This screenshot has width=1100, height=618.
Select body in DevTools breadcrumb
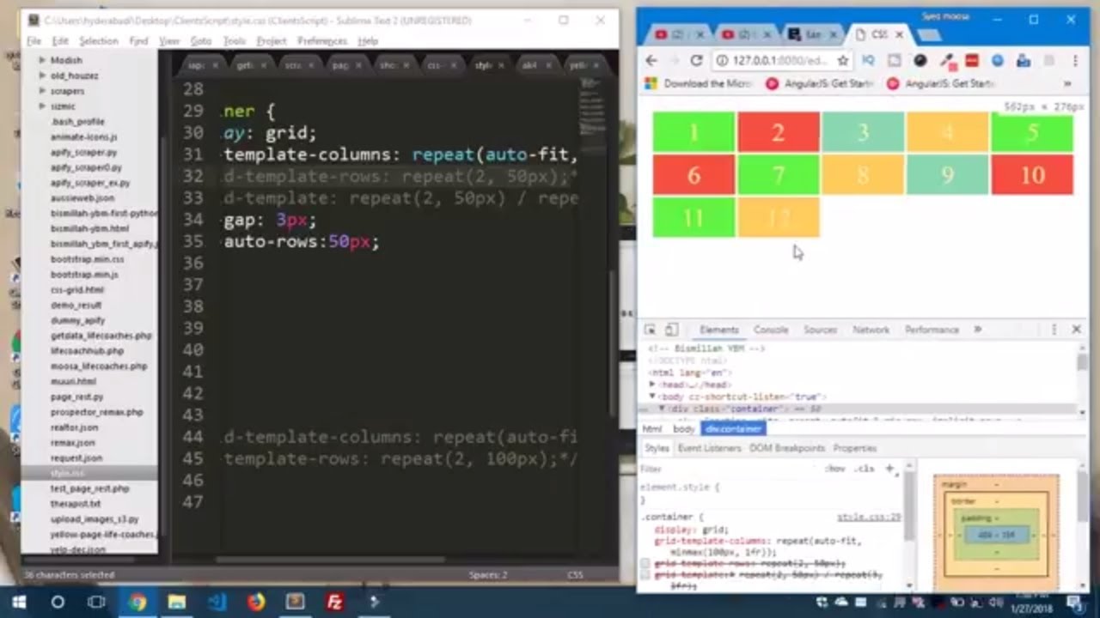click(684, 429)
